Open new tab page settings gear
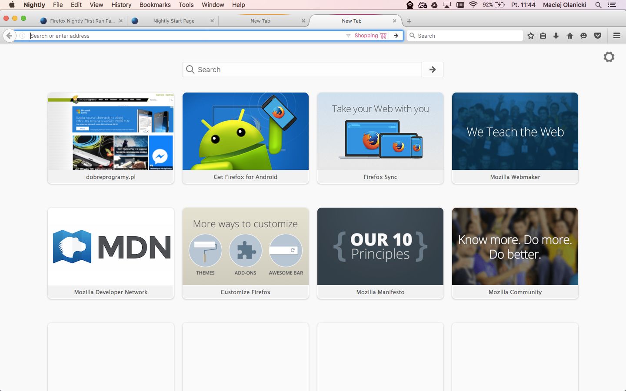The height and width of the screenshot is (391, 626). [x=609, y=57]
